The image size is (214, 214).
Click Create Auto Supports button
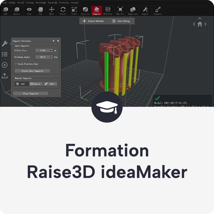[x=32, y=71]
